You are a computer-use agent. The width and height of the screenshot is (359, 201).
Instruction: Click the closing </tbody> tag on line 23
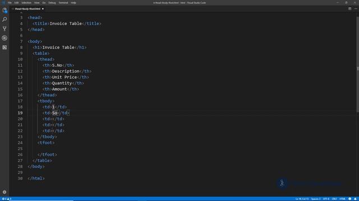[x=47, y=137]
